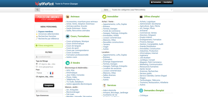This screenshot has height=97, width=208.
Task: Open the Toutes les catégories dropdown
Action: click(142, 10)
